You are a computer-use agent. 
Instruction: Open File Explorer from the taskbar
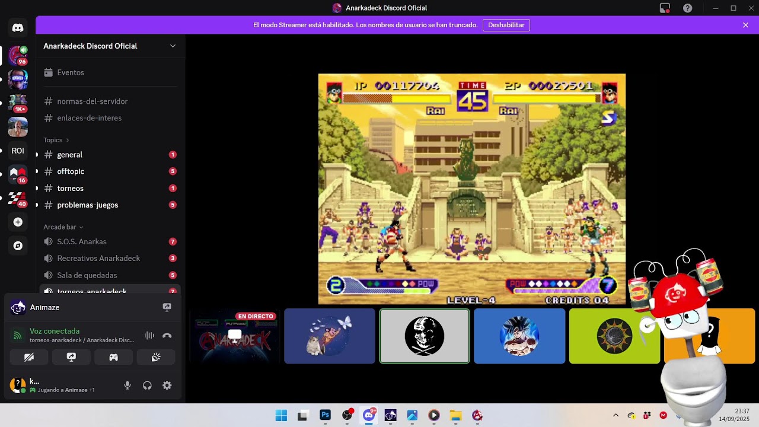coord(455,415)
